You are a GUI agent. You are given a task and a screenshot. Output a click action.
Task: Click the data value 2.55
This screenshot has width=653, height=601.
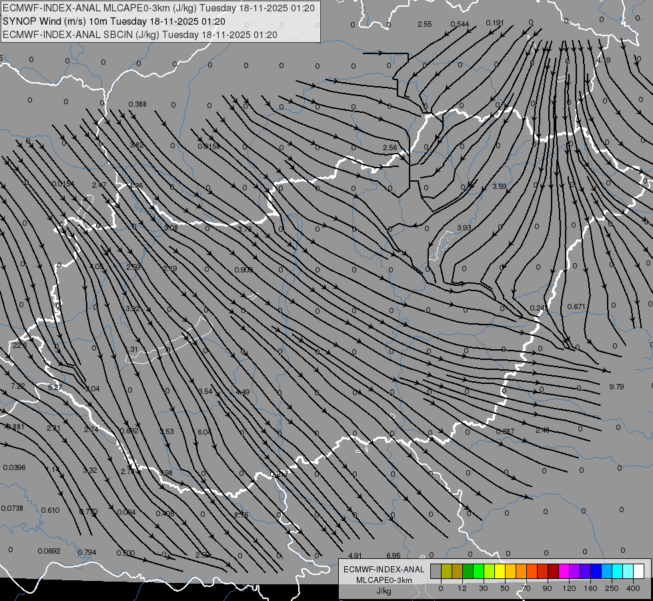424,24
